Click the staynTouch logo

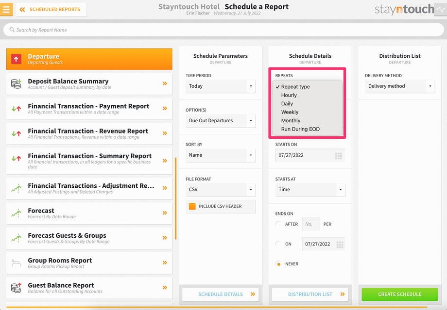(x=404, y=9)
